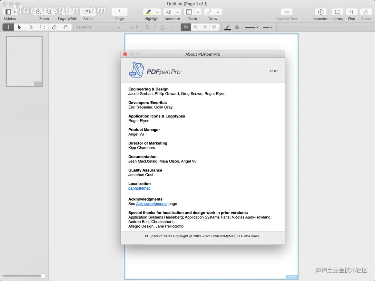Activate the Highlight marker tool
The image size is (375, 281).
(x=148, y=12)
